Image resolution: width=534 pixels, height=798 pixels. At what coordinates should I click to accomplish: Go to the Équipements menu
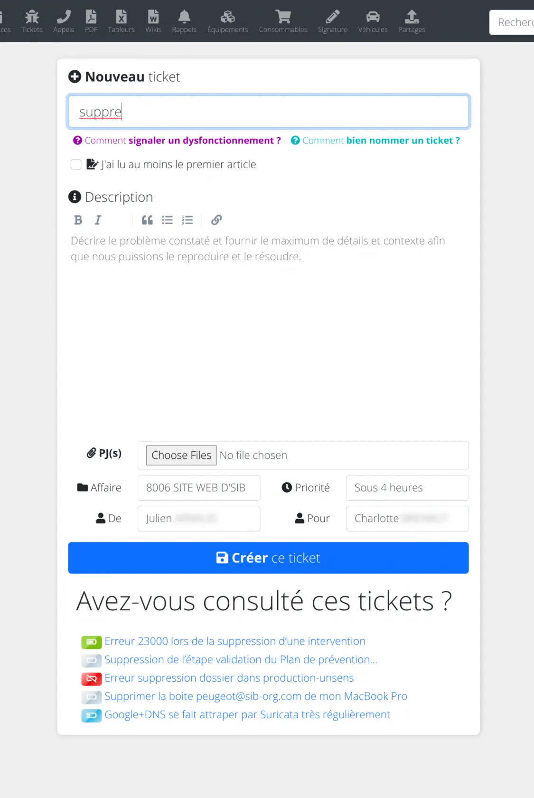click(227, 21)
